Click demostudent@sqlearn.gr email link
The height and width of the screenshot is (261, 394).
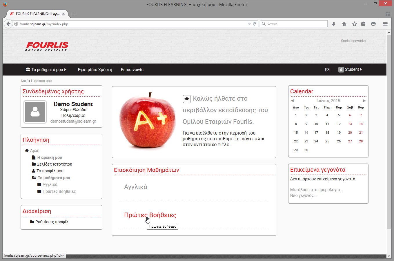[73, 121]
